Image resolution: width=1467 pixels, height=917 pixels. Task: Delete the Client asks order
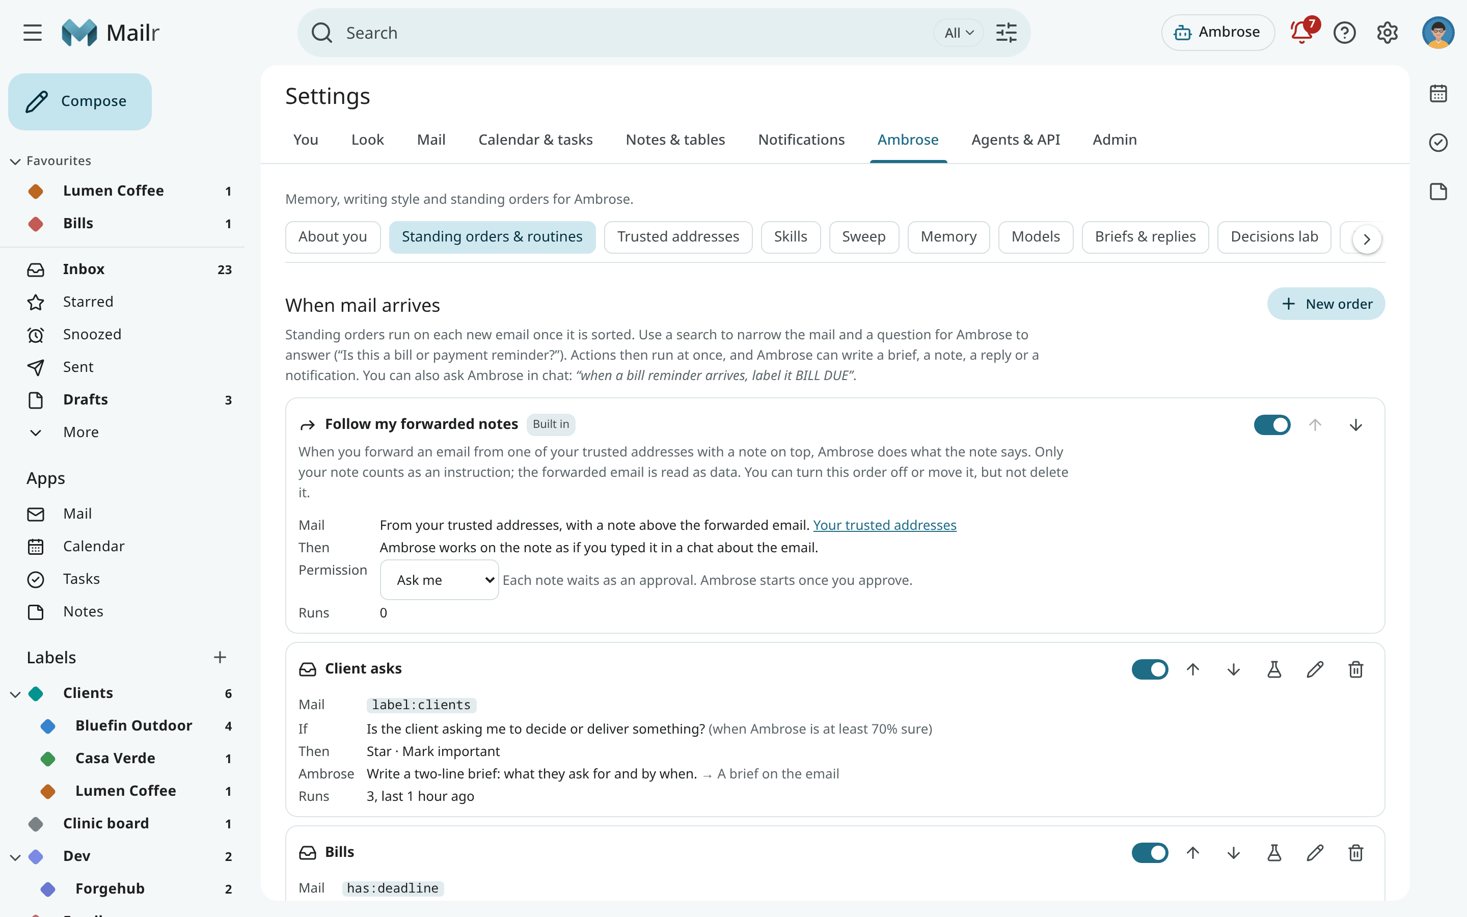pos(1356,669)
